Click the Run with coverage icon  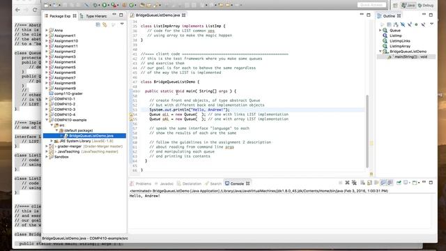(x=114, y=5)
